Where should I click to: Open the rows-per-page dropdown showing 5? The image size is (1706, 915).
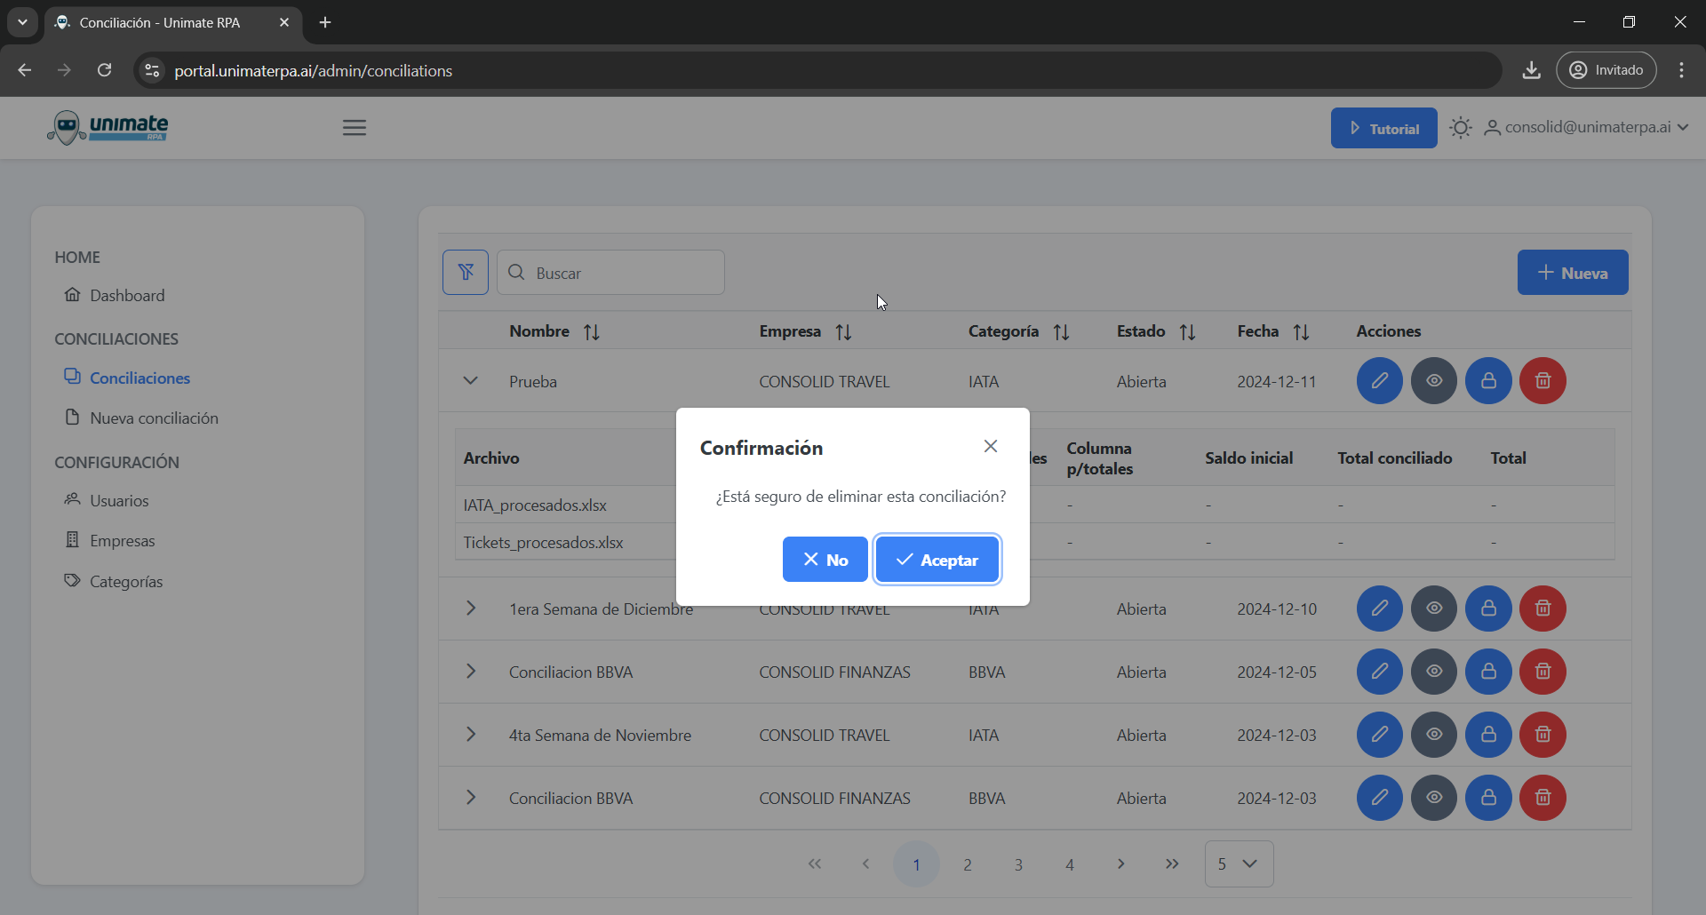tap(1239, 863)
